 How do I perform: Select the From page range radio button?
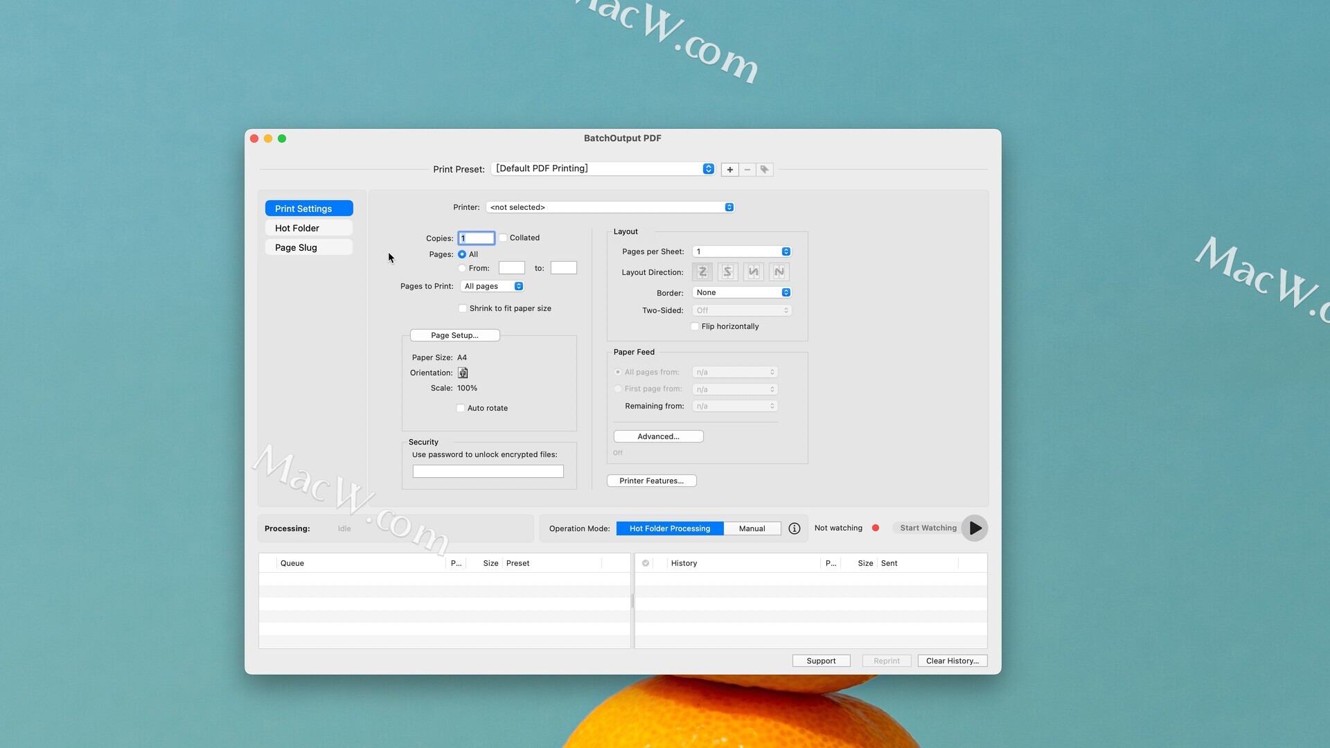[462, 268]
